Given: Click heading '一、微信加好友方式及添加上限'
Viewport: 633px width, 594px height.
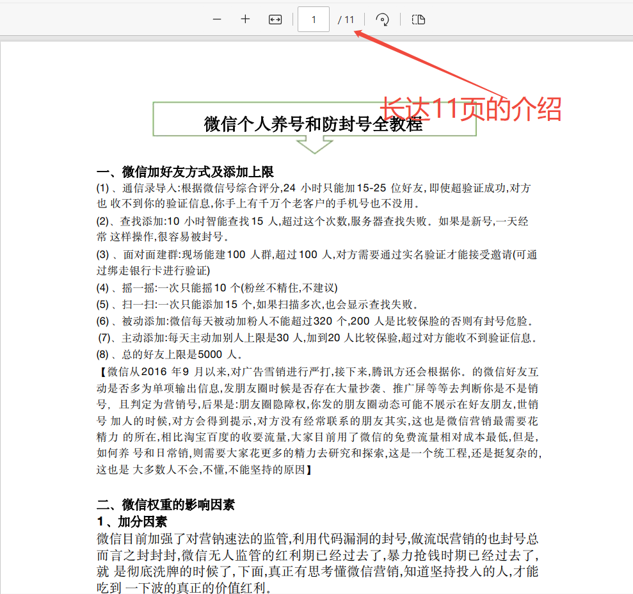Looking at the screenshot, I should click(186, 172).
